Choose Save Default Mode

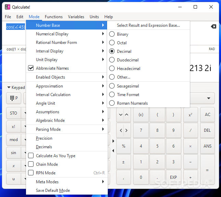pos(66,190)
